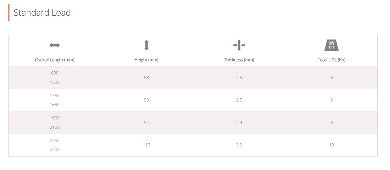Click the 1350 length entry

point(55,96)
